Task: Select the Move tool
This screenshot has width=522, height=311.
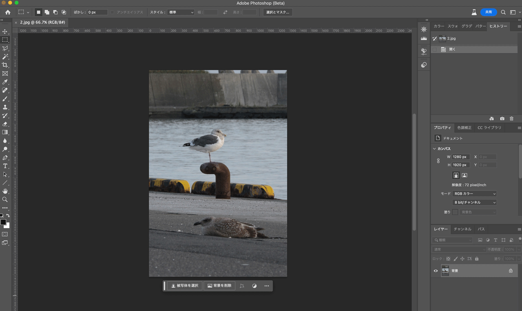Action: pos(5,31)
